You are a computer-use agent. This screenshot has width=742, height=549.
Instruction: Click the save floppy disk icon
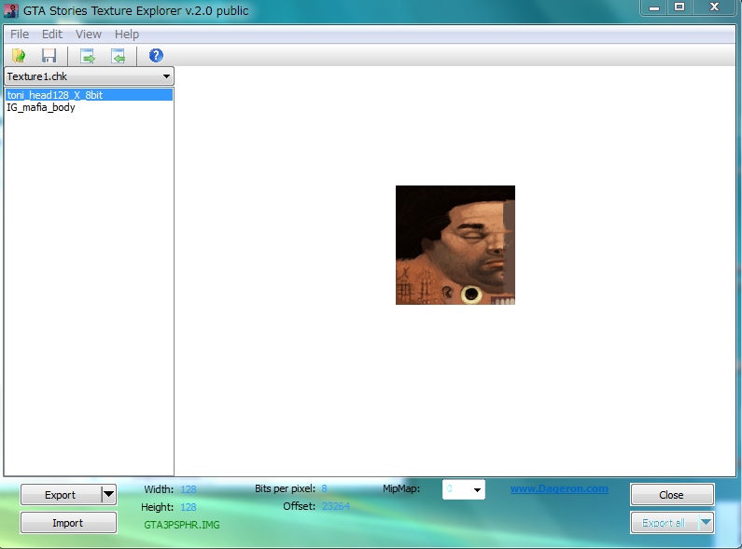49,56
